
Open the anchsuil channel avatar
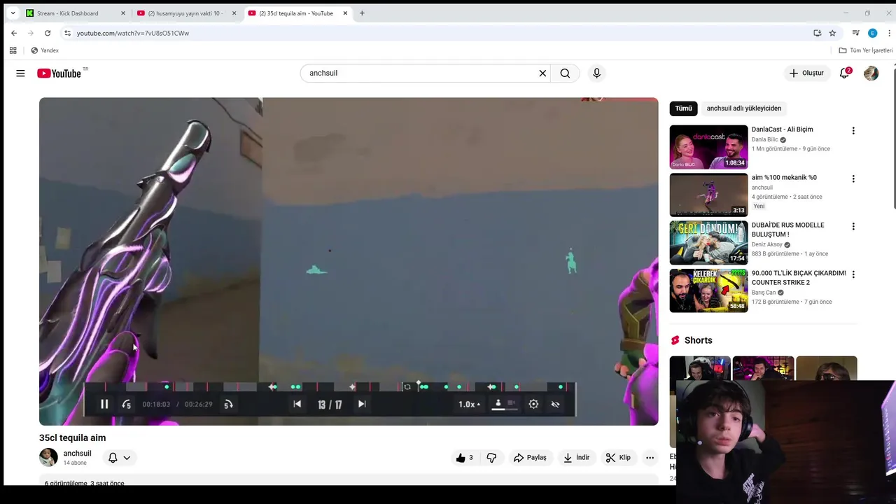pyautogui.click(x=48, y=458)
